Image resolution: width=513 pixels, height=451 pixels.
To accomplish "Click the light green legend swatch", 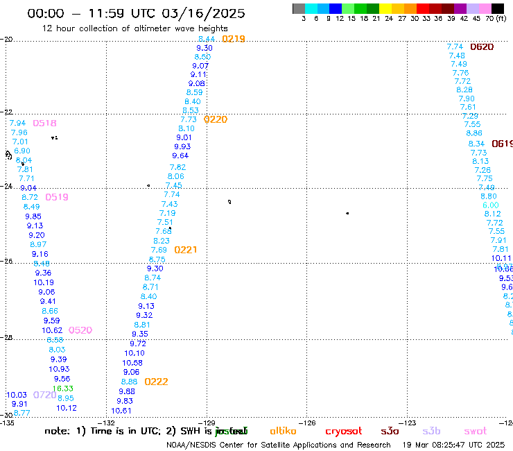I will [349, 8].
